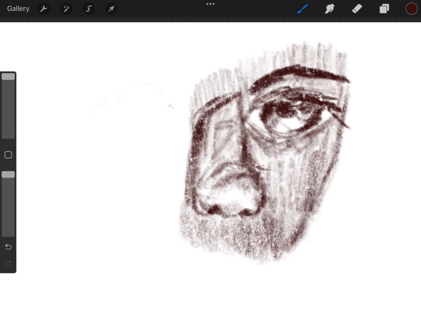Click the brush size slider handle
The image size is (421, 315).
pyautogui.click(x=8, y=76)
